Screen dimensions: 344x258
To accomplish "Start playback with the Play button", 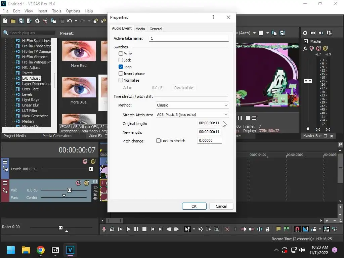I will coord(128,229).
